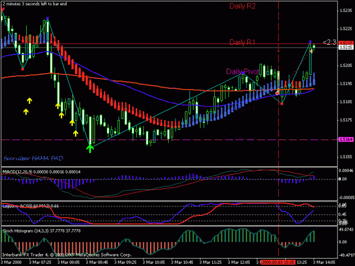
Task: Click the blue zigzag dot at first swing high
Action: tap(47, 18)
